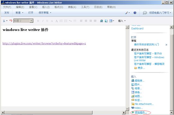
Task: Align text left
Action: [81, 21]
